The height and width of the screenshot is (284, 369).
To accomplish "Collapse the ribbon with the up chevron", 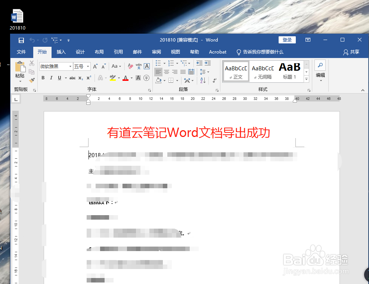I will [363, 90].
